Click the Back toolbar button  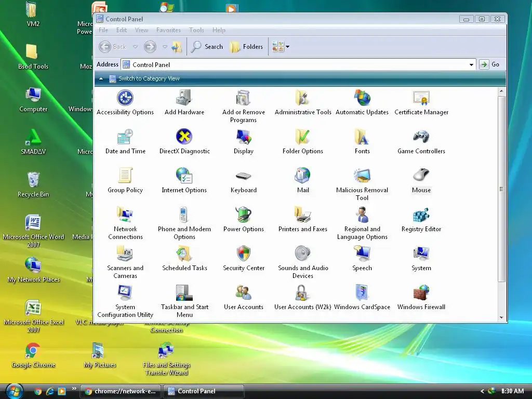[x=113, y=46]
